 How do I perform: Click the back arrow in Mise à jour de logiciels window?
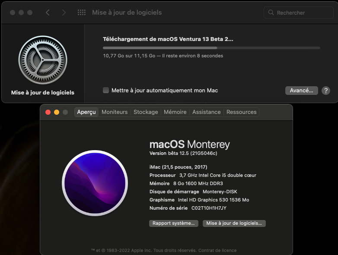pyautogui.click(x=48, y=13)
